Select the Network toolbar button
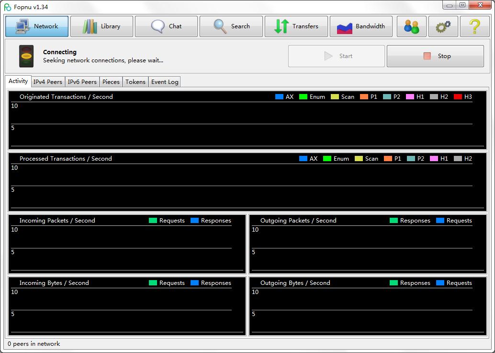This screenshot has height=353, width=495. (x=37, y=26)
